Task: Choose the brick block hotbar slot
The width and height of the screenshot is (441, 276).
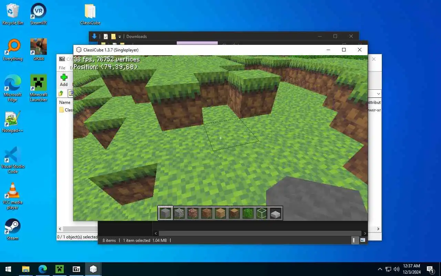Action: coord(193,213)
